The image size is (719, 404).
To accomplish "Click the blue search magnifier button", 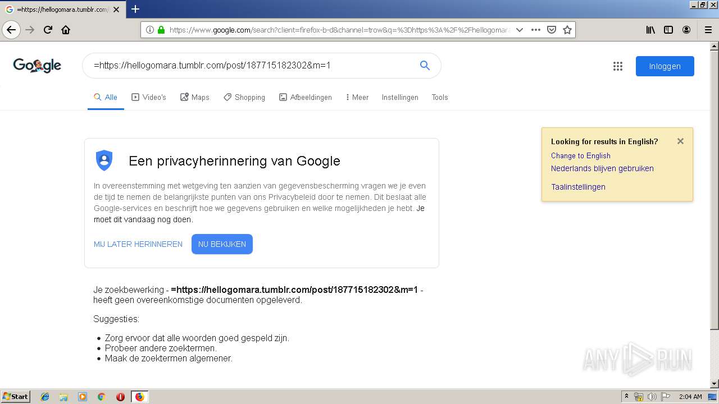I will coord(425,66).
